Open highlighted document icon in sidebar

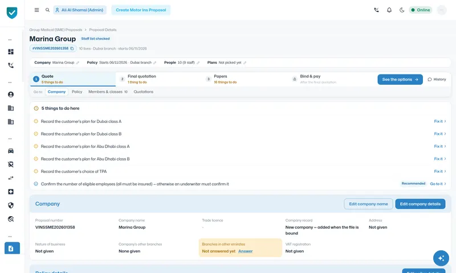coord(12,249)
